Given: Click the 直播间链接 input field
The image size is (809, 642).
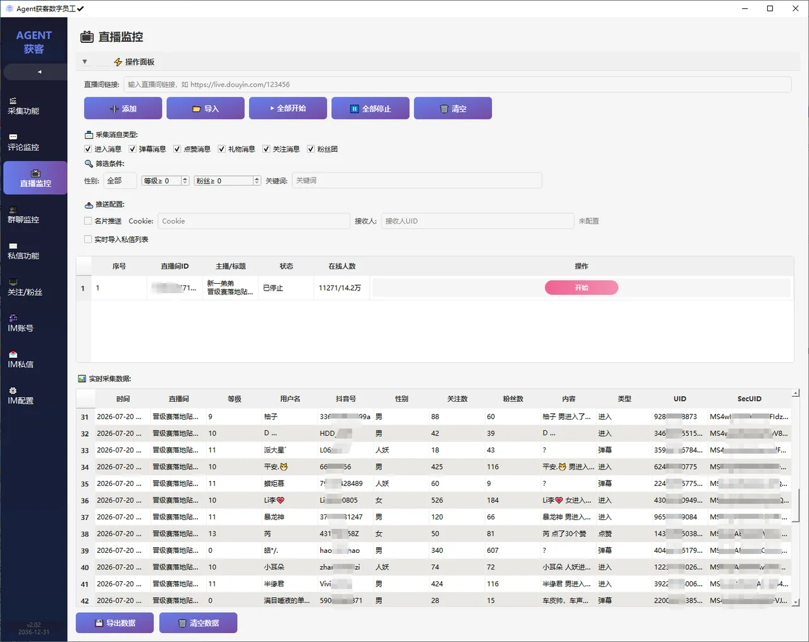Looking at the screenshot, I should tap(457, 85).
